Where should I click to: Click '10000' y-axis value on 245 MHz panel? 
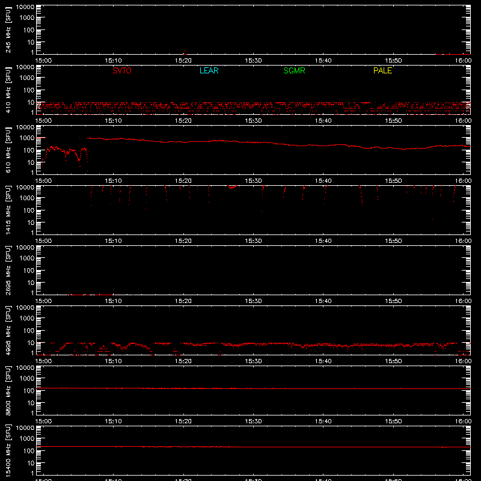pos(25,7)
